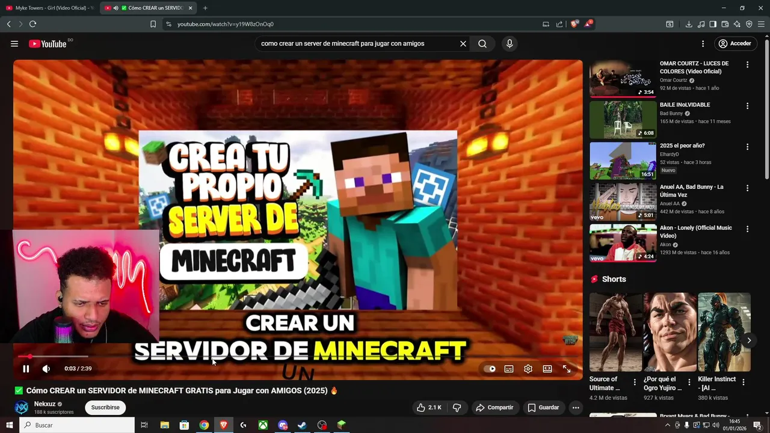
Task: Open the player settings gear
Action: coord(528,369)
